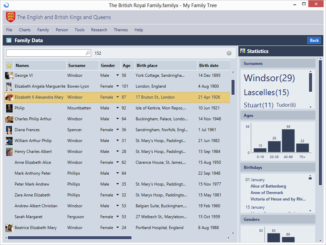Click the royal coat of arms logo

click(x=11, y=17)
